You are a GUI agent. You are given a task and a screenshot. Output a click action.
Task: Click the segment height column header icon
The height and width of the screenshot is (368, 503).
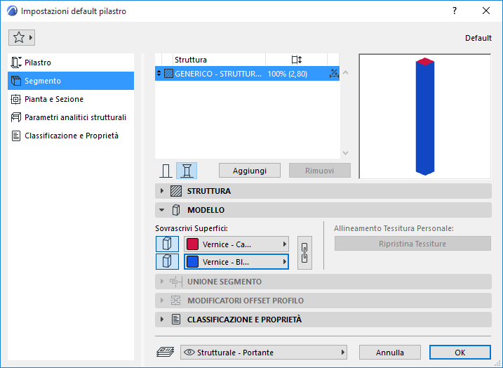(x=297, y=60)
